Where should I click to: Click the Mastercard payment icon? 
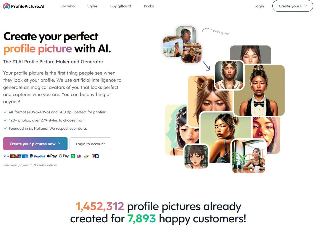tap(13, 156)
